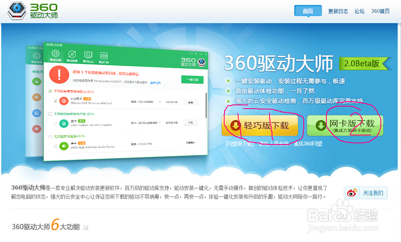This screenshot has height=242, width=401.
Task: Expand version dropdown for 5.01.10.0000
Action: pos(160,102)
